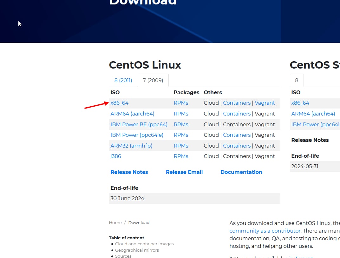Open the Documentation link
This screenshot has width=340, height=258.
coord(241,172)
